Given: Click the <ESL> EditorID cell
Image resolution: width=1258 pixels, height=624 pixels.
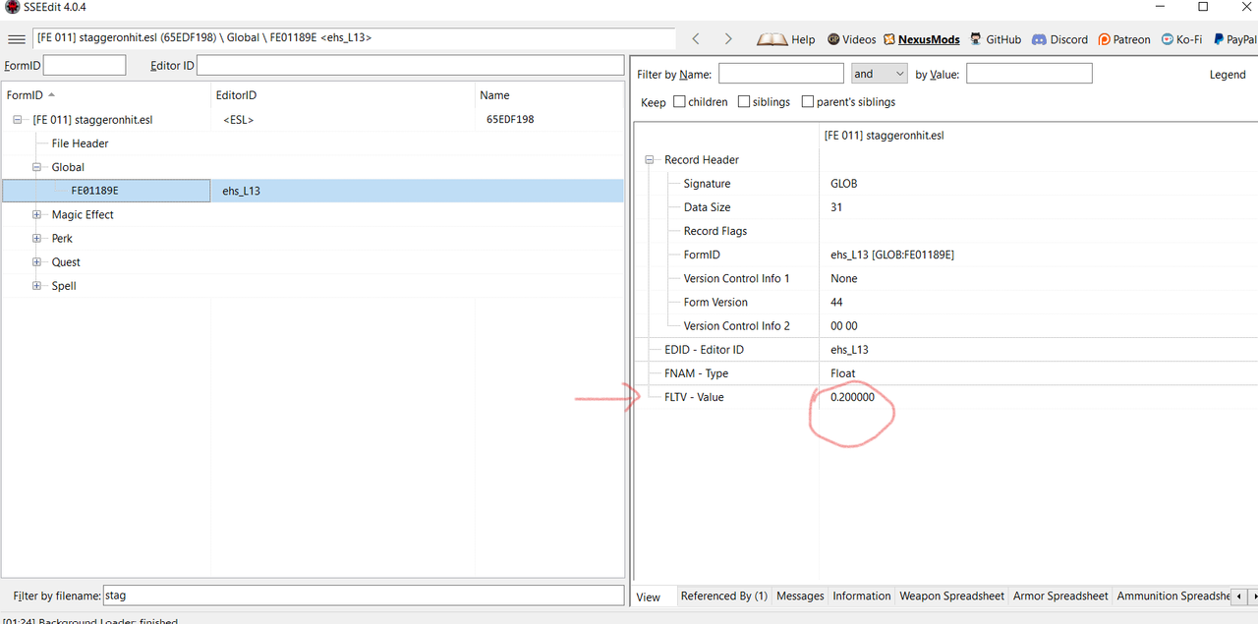Looking at the screenshot, I should click(239, 120).
